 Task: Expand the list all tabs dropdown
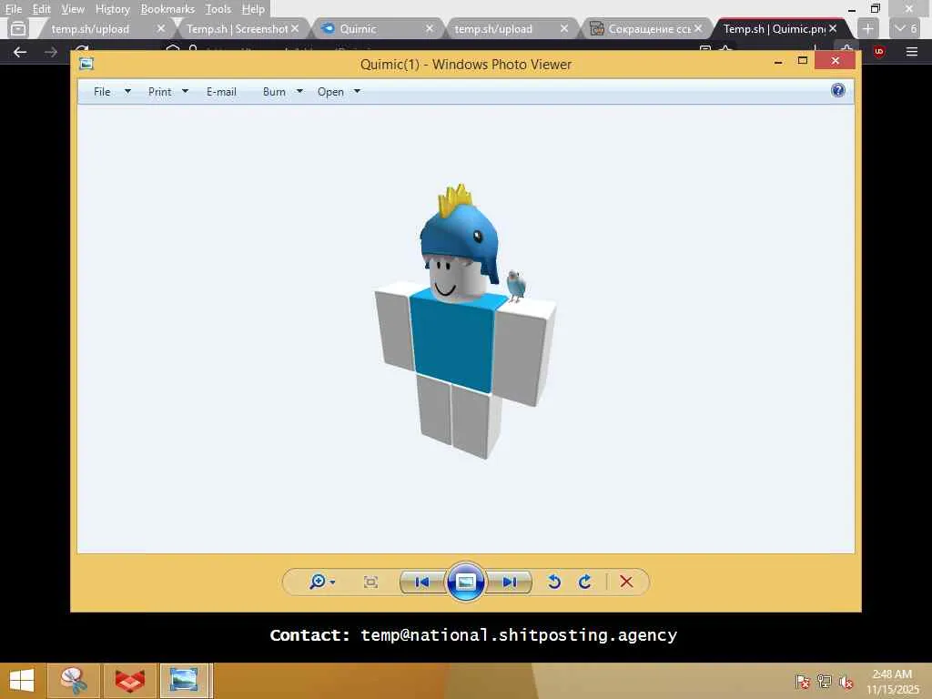tap(907, 28)
